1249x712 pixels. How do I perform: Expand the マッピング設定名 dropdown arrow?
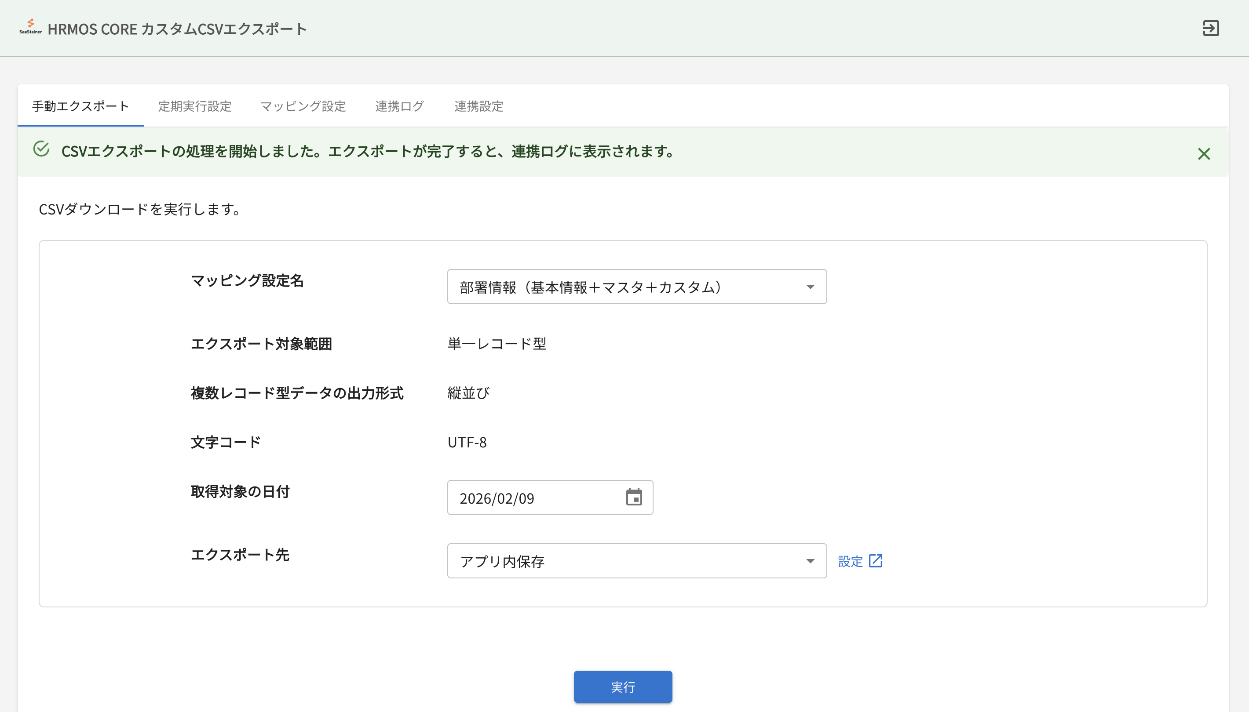pos(810,287)
